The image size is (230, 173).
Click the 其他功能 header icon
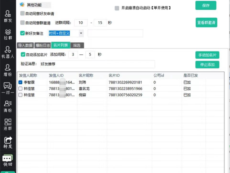tap(22, 4)
